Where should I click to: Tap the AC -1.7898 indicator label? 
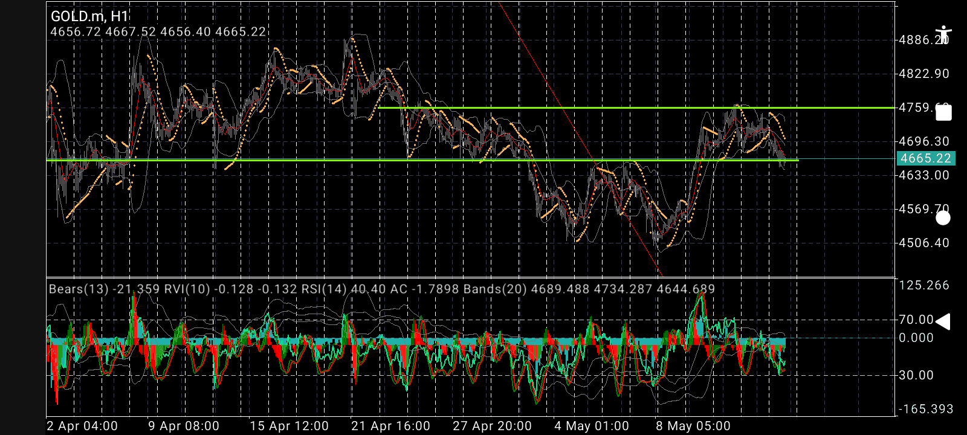(x=425, y=289)
